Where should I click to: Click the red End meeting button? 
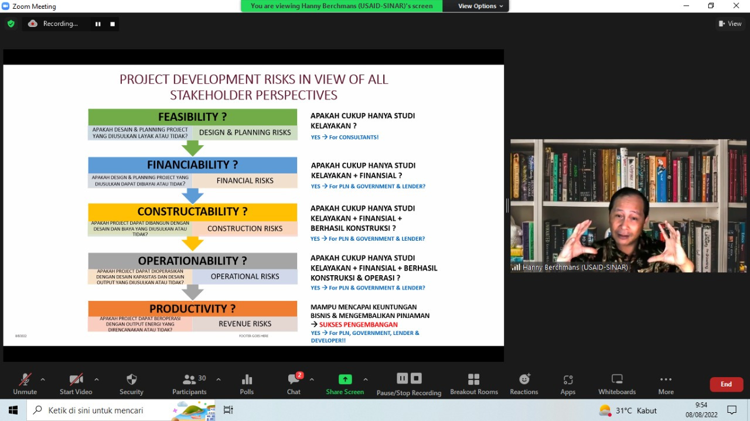tap(726, 384)
